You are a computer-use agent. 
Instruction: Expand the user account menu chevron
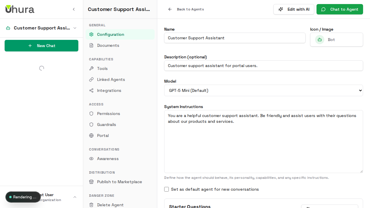click(x=75, y=197)
